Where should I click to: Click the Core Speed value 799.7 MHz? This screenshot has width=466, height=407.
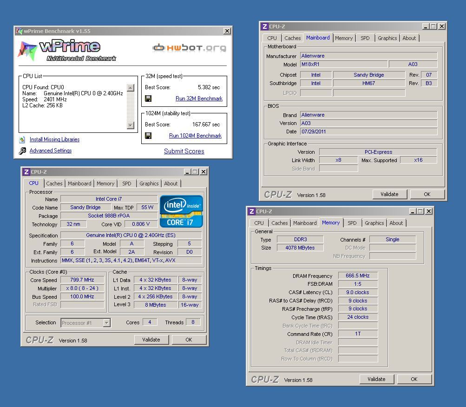point(82,280)
